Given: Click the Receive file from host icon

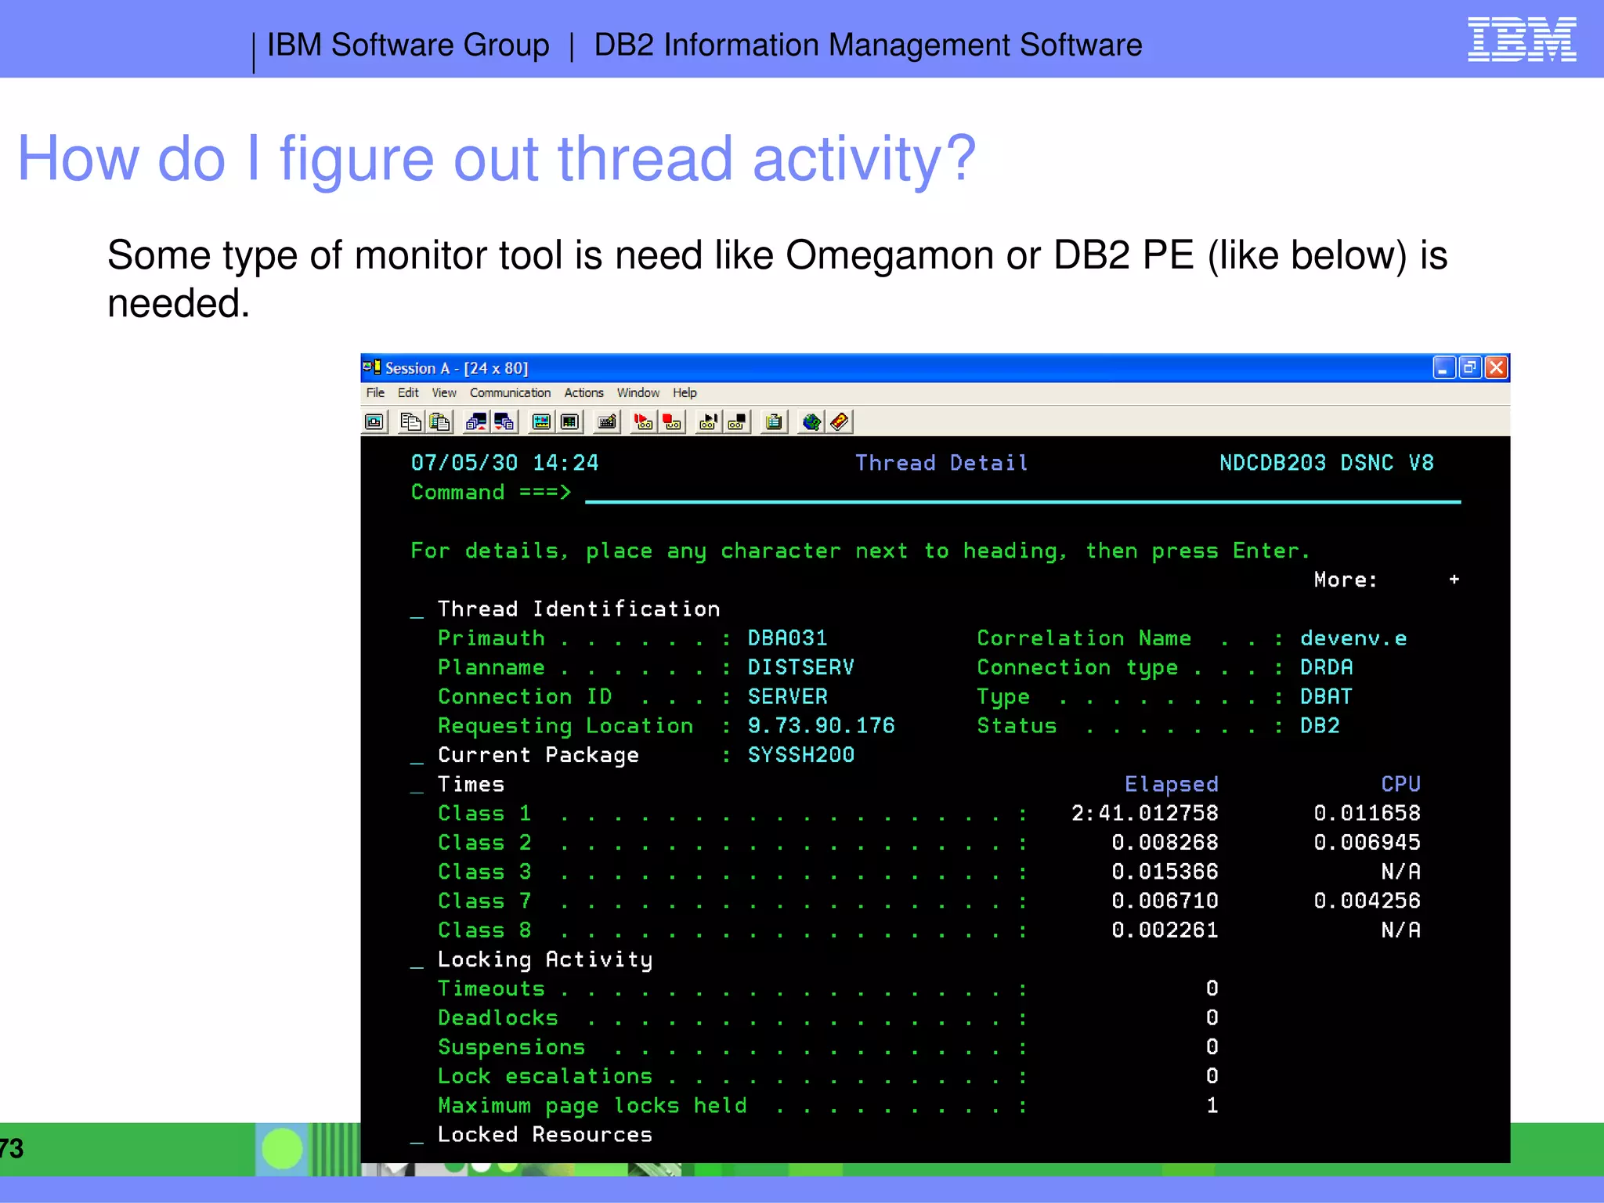Looking at the screenshot, I should tap(504, 422).
